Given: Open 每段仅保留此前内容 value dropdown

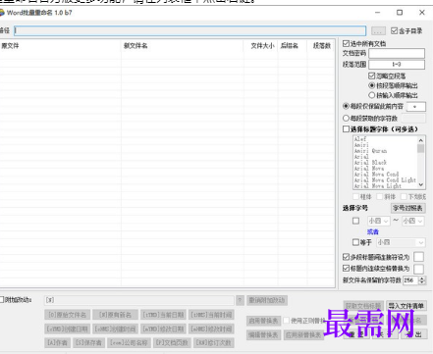Looking at the screenshot, I should pyautogui.click(x=415, y=107).
